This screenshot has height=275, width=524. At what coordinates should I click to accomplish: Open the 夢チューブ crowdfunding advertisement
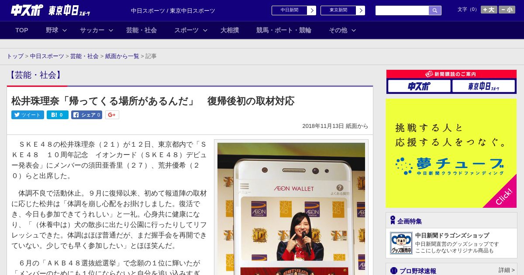coord(451,153)
